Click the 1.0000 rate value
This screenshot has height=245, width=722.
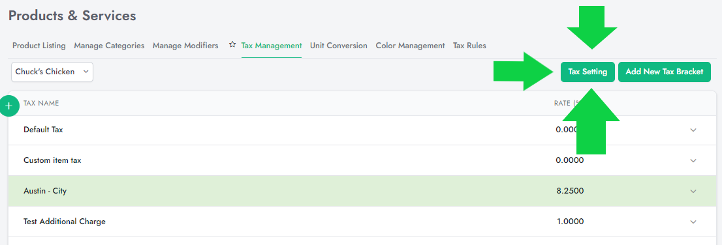point(570,222)
